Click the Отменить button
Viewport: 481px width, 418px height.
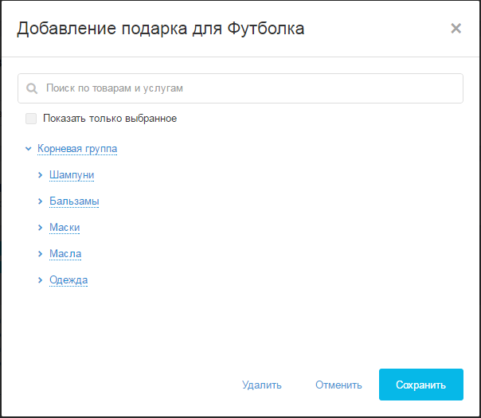pos(338,385)
